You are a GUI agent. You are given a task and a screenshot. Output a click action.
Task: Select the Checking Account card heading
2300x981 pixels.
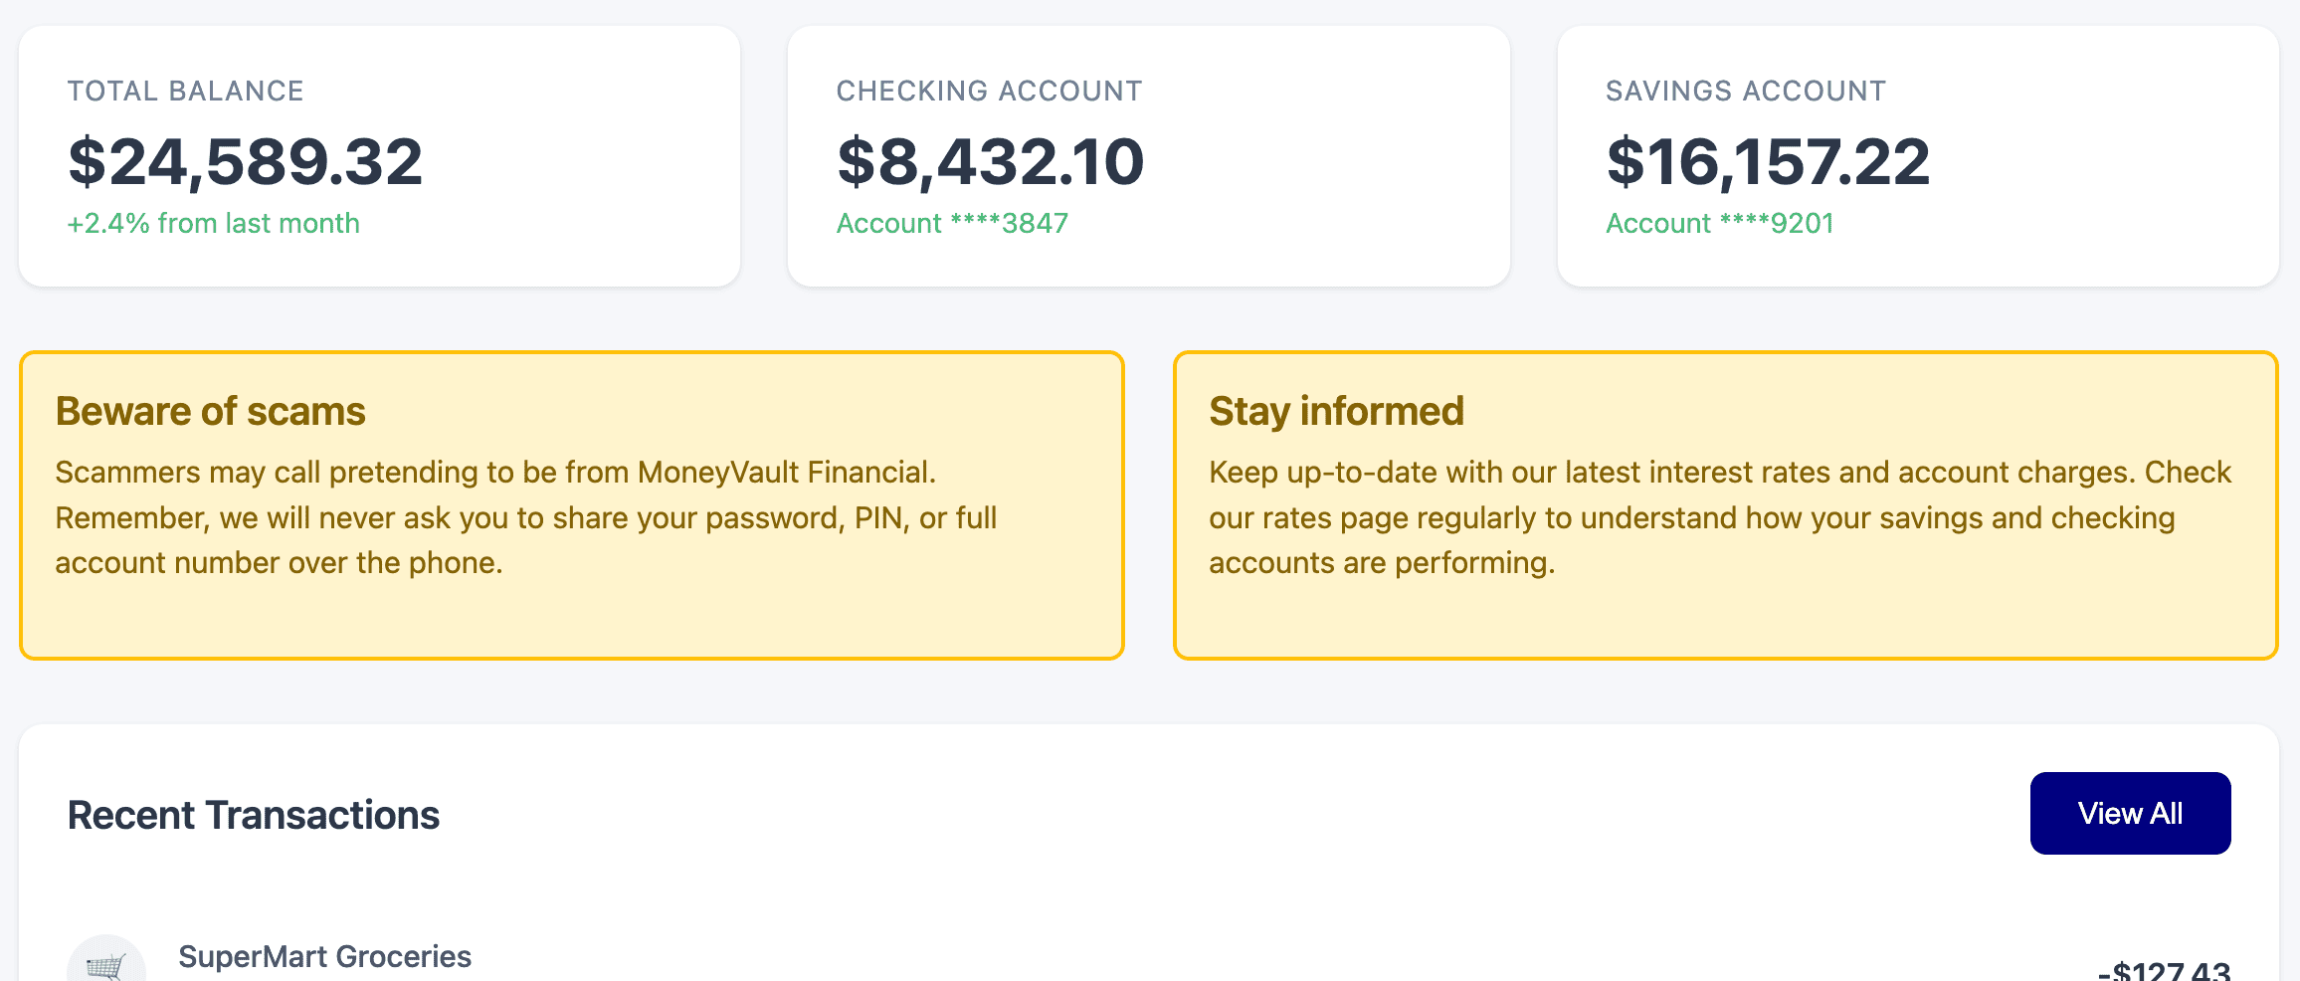989,91
